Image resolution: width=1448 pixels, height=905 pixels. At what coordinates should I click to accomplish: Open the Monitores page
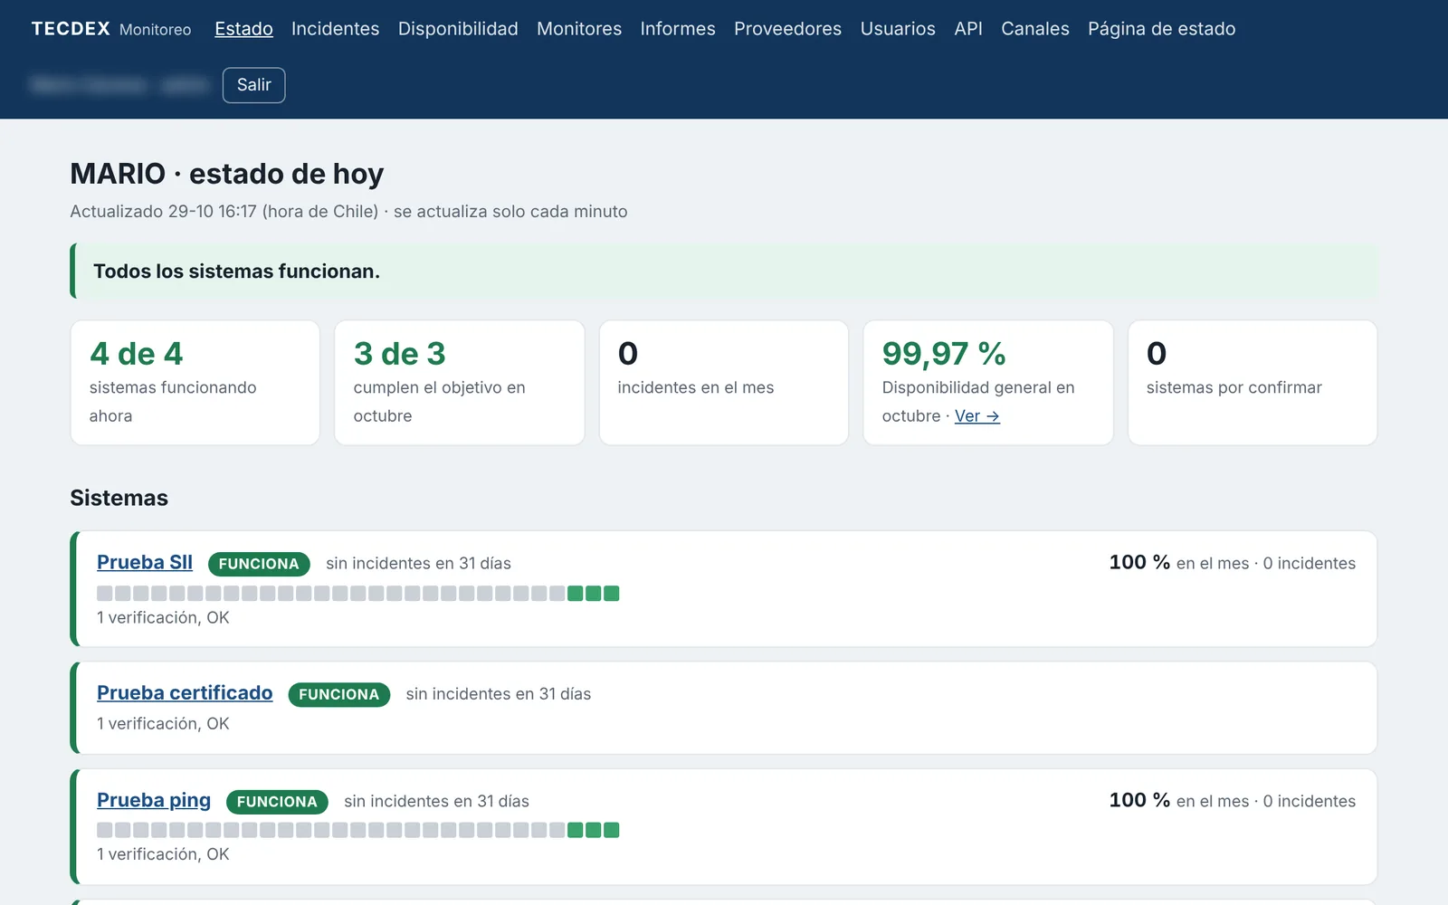[x=579, y=29]
